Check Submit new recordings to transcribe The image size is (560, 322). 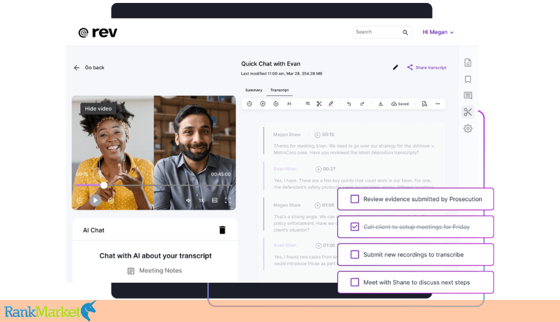click(x=354, y=255)
